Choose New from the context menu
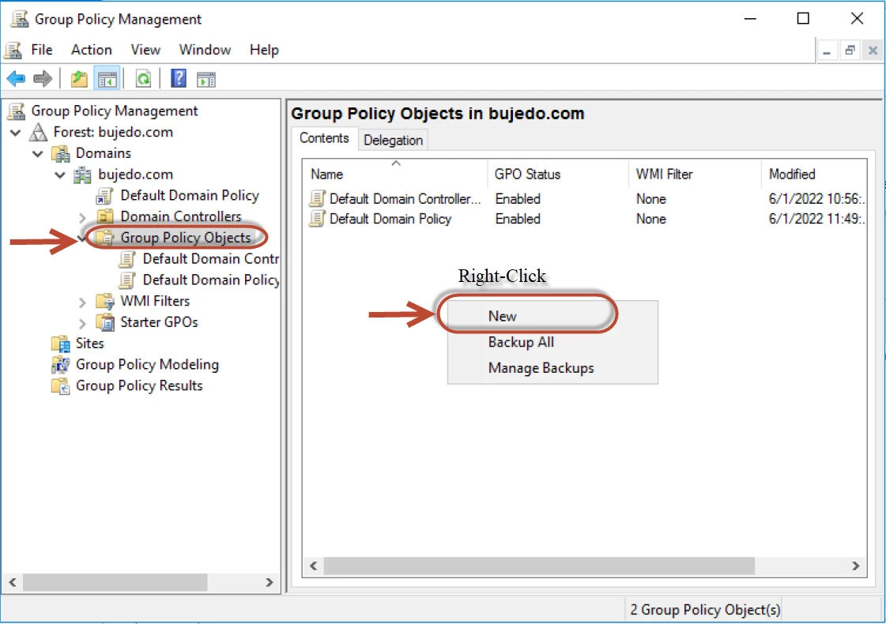The height and width of the screenshot is (624, 886). [x=552, y=316]
